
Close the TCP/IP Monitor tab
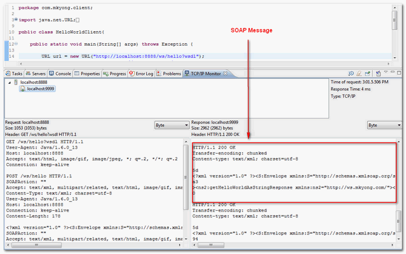226,74
